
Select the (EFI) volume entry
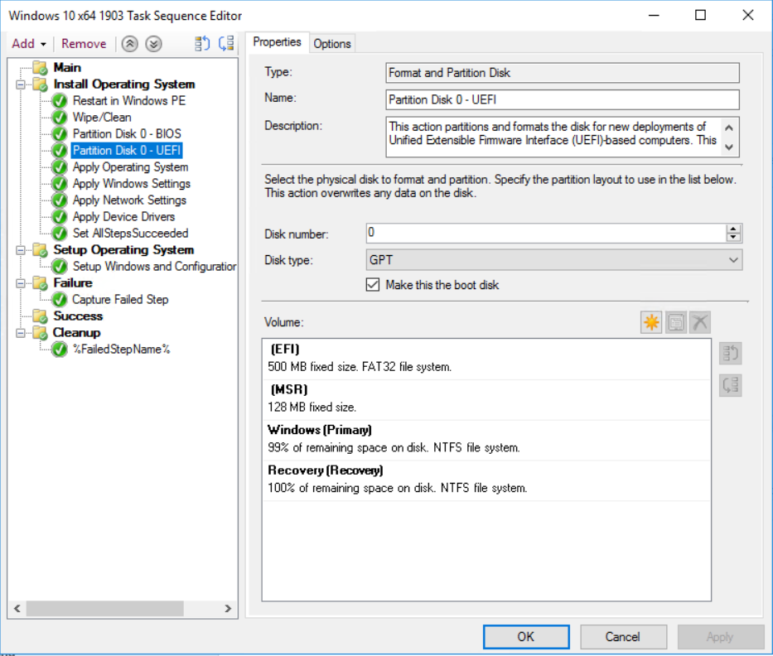tap(486, 359)
